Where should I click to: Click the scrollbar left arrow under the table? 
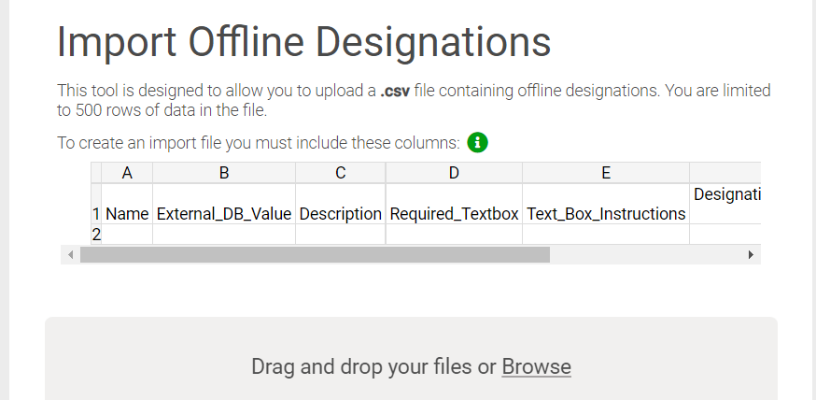68,254
